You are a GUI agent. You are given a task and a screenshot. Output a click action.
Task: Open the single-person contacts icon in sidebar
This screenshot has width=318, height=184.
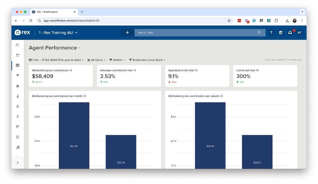point(17,96)
